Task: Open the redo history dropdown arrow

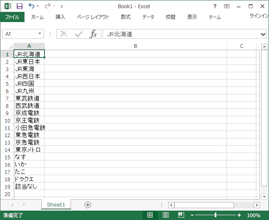Action: [54, 6]
